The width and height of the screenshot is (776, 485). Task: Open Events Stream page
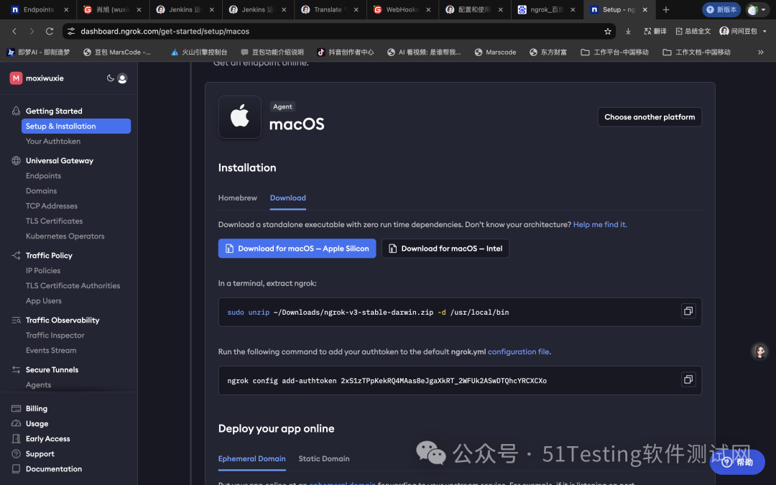click(51, 351)
